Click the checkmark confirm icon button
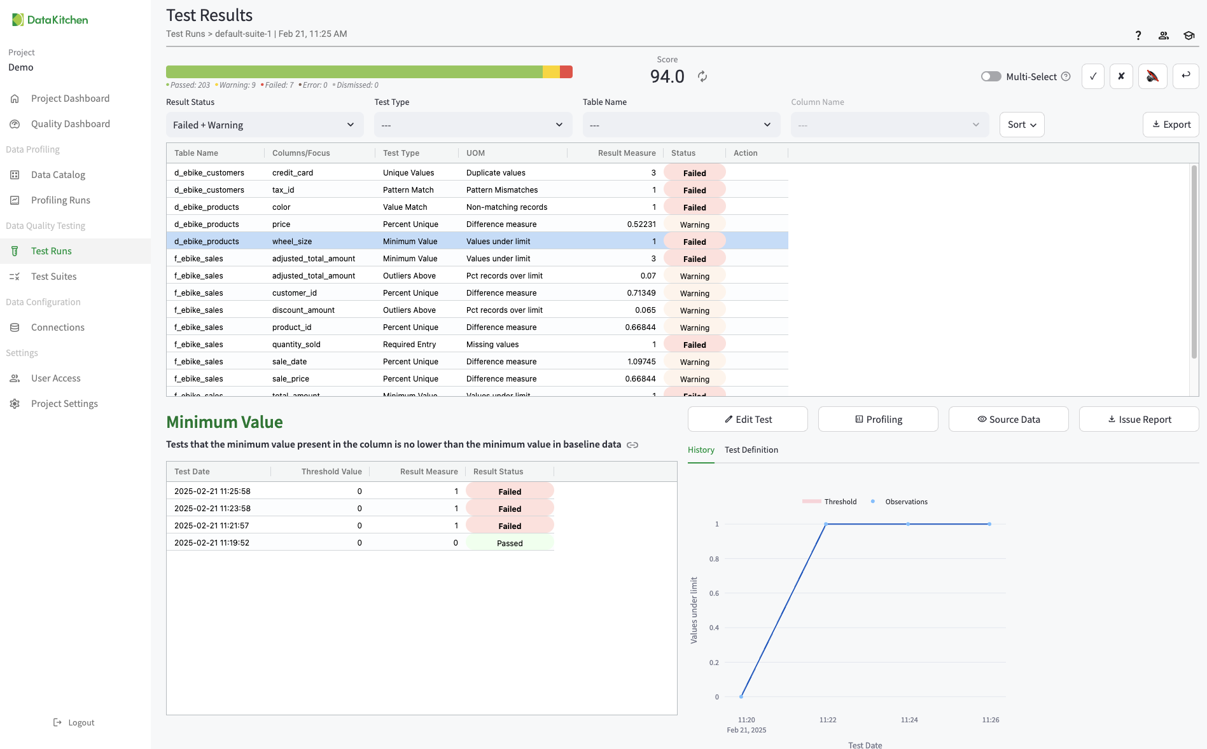The image size is (1207, 749). 1092,76
